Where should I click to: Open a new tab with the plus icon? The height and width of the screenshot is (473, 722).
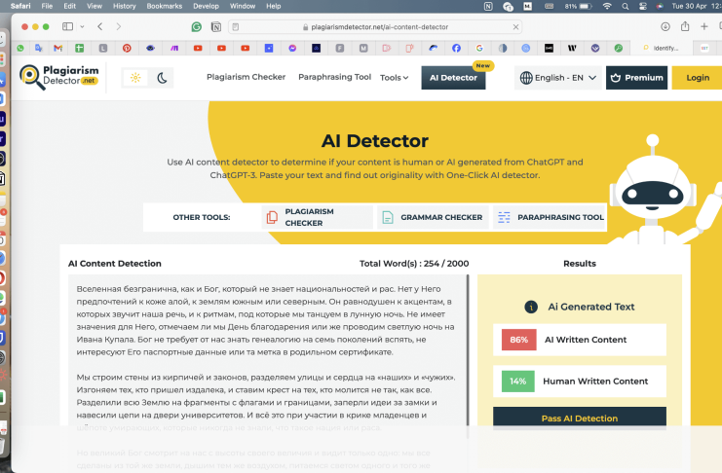[704, 26]
